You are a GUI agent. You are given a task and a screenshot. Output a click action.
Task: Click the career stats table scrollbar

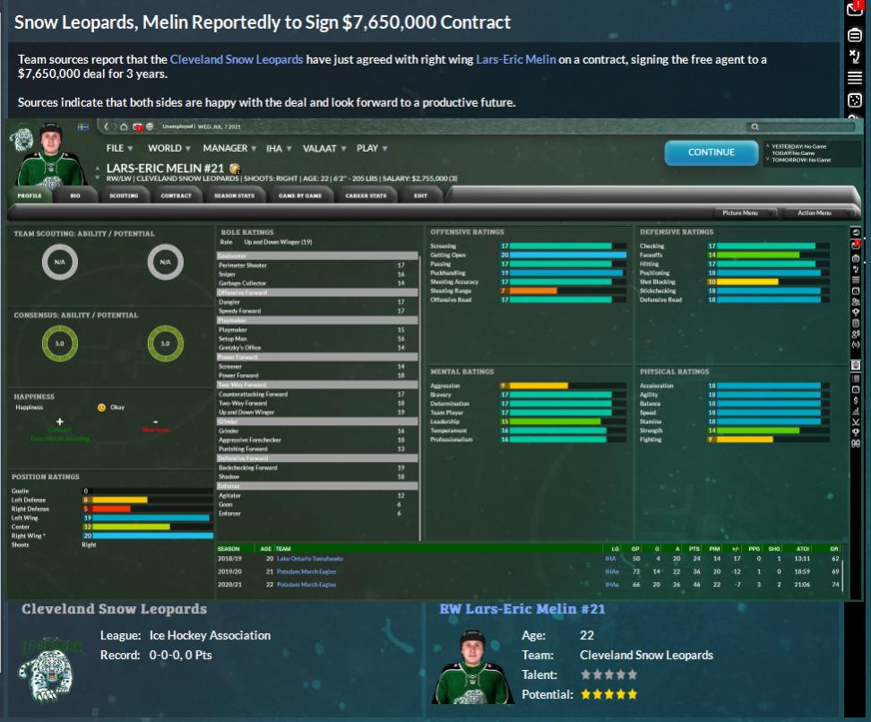click(x=842, y=577)
